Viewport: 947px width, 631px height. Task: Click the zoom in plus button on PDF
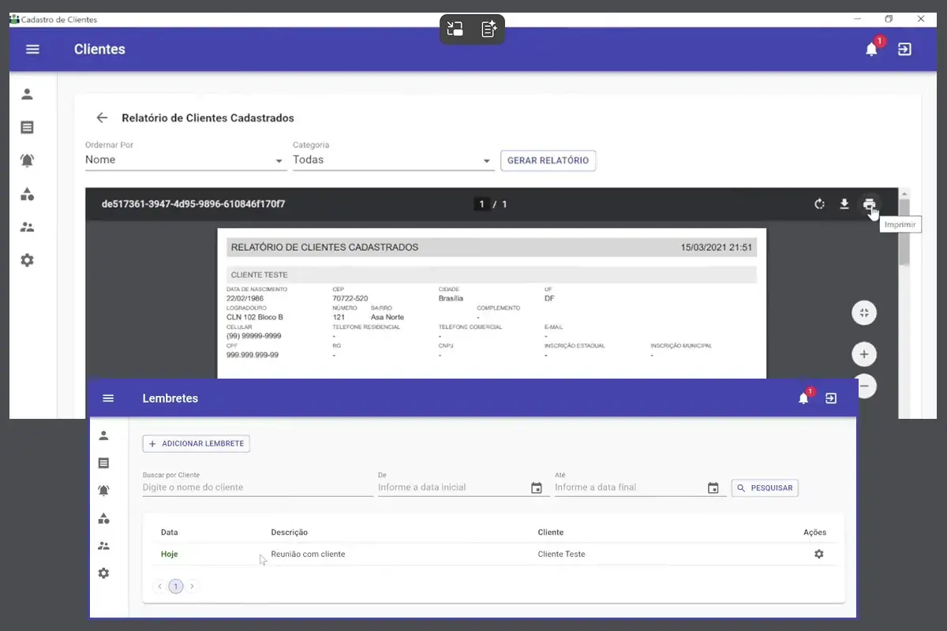pyautogui.click(x=864, y=354)
